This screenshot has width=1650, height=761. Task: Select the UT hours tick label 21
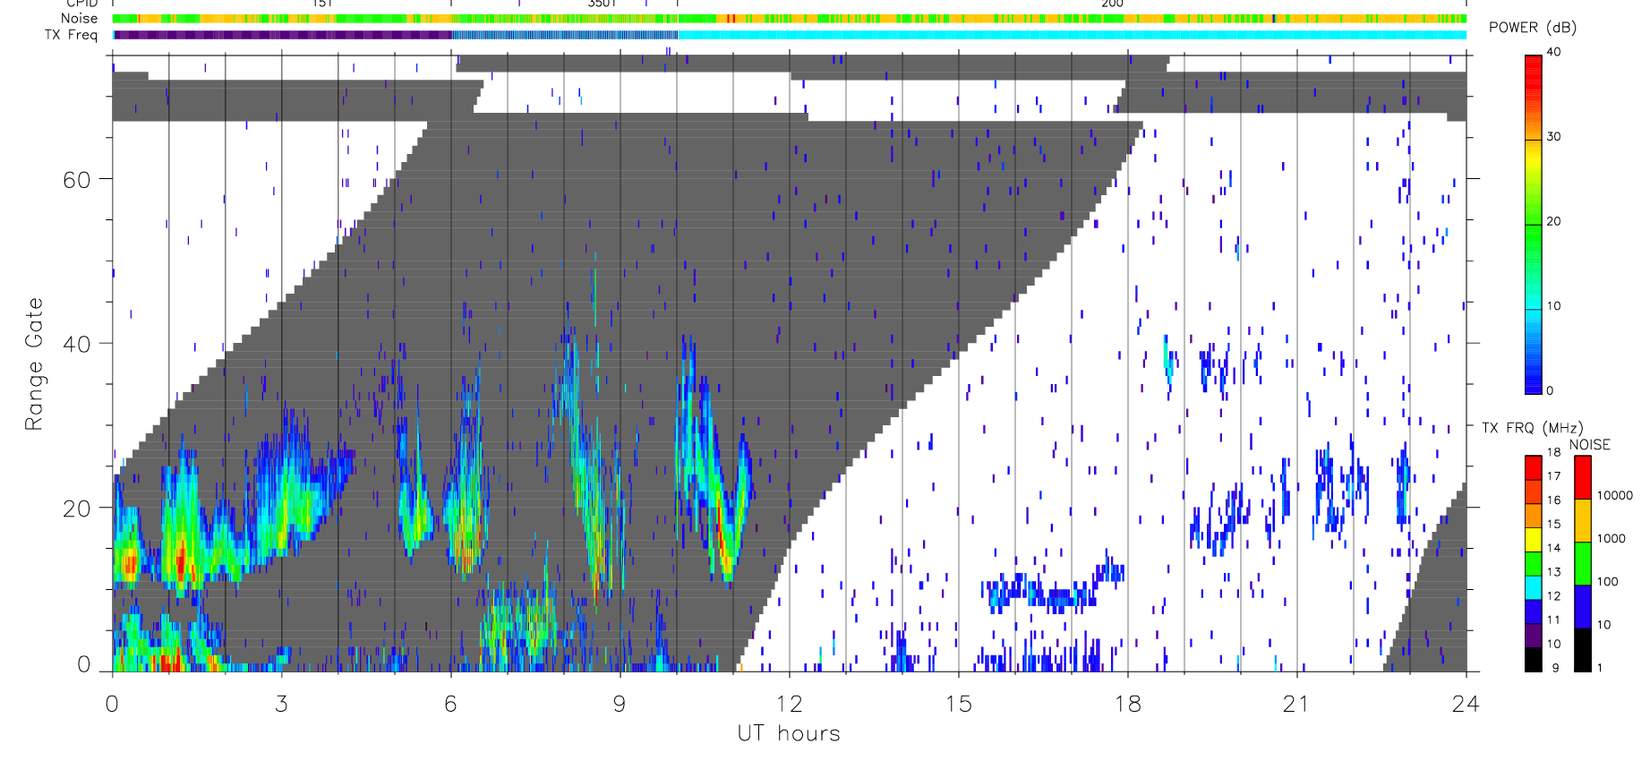click(x=1296, y=704)
